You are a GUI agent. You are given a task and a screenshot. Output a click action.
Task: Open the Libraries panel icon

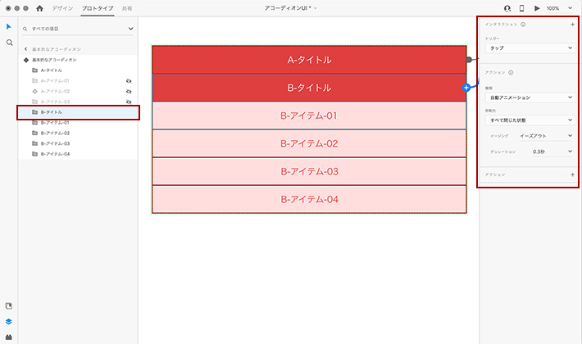pos(9,306)
